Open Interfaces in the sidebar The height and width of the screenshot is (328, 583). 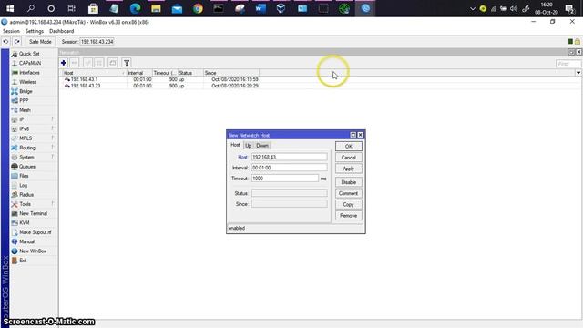[29, 73]
